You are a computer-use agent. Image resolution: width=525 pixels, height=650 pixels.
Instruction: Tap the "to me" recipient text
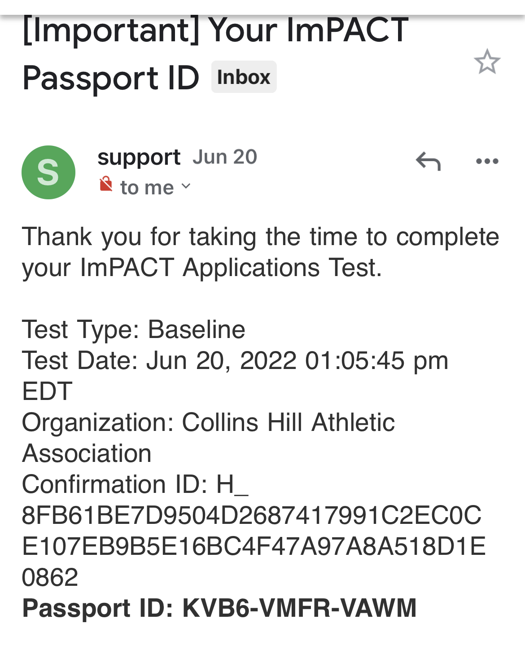(147, 188)
